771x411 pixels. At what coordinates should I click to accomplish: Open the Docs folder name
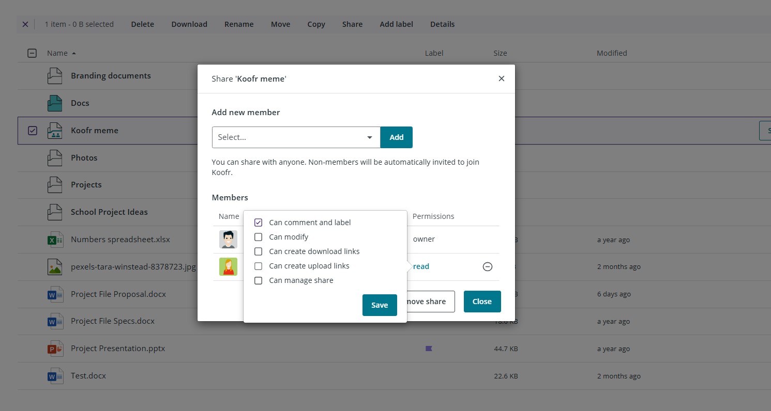tap(80, 103)
